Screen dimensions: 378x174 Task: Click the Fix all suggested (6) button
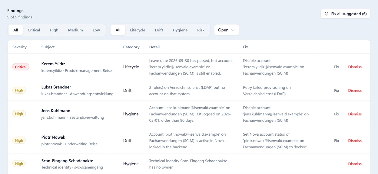(345, 14)
